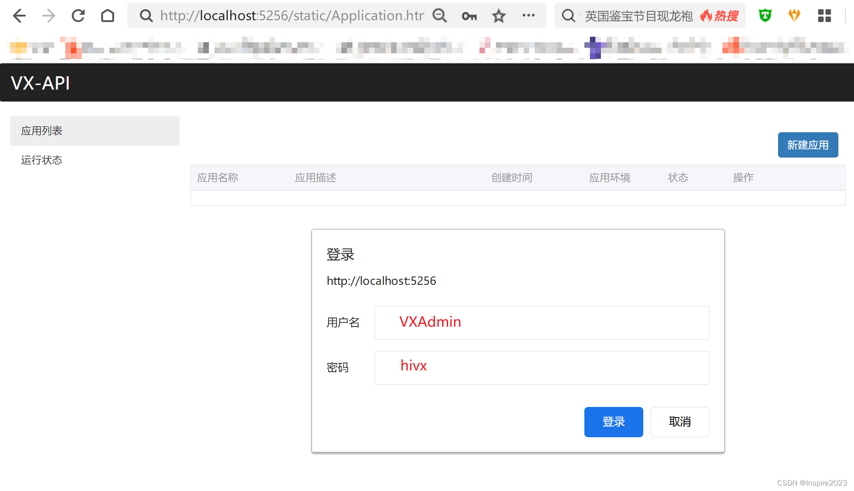Click the 操作 column header

pyautogui.click(x=743, y=178)
